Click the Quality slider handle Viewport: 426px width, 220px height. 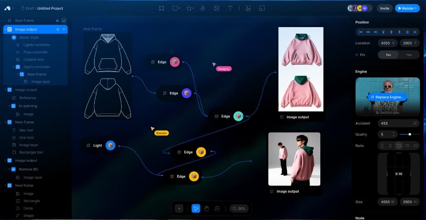410,134
